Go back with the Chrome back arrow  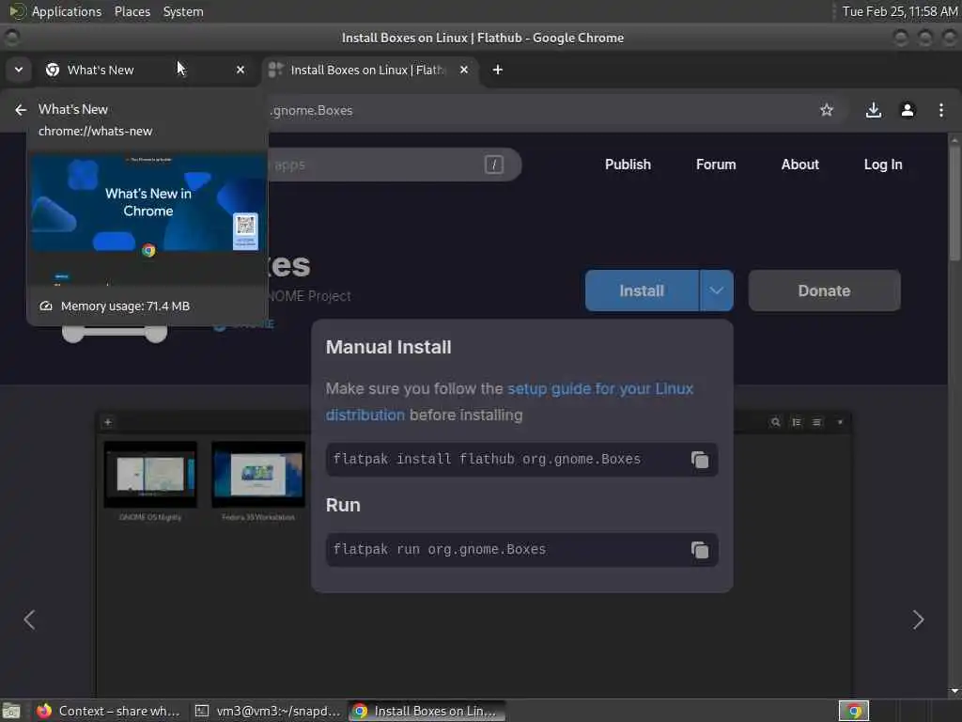(21, 109)
